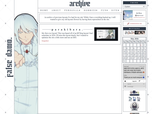Select May 31 on the calendar

[124, 61]
